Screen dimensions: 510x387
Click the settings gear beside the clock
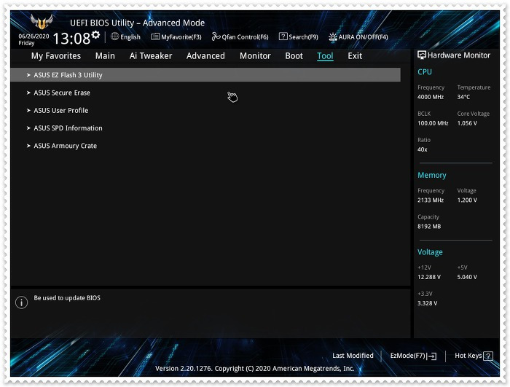pyautogui.click(x=95, y=34)
